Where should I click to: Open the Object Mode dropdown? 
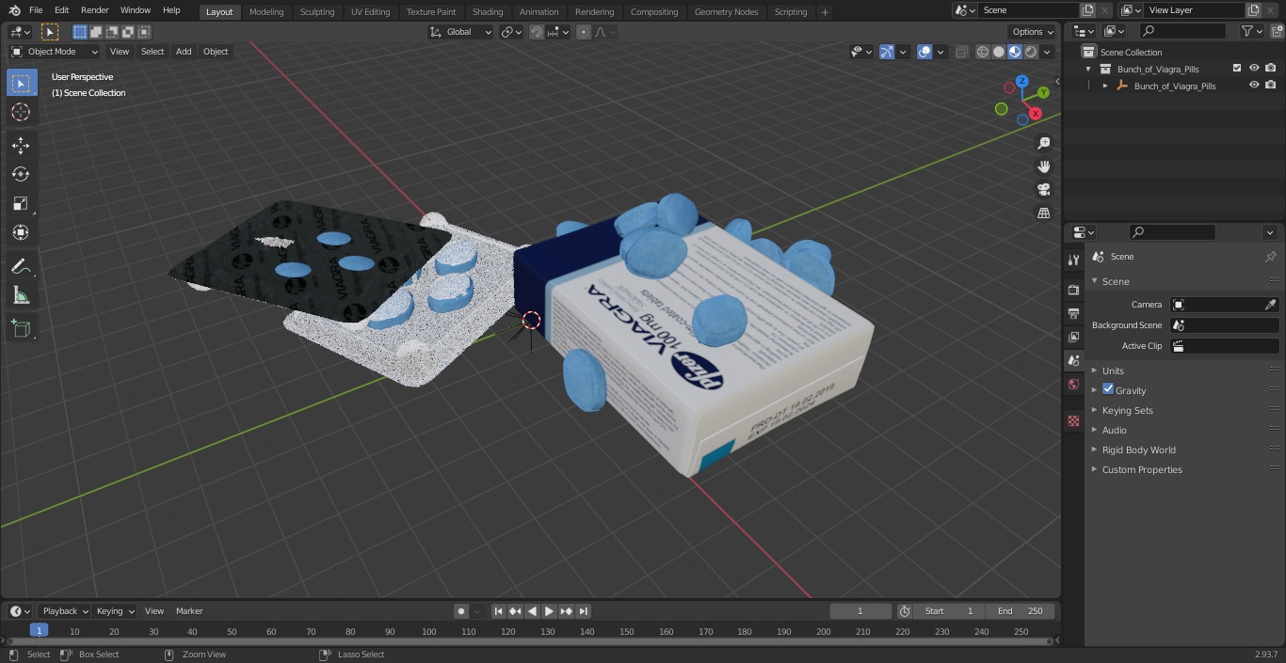point(55,52)
